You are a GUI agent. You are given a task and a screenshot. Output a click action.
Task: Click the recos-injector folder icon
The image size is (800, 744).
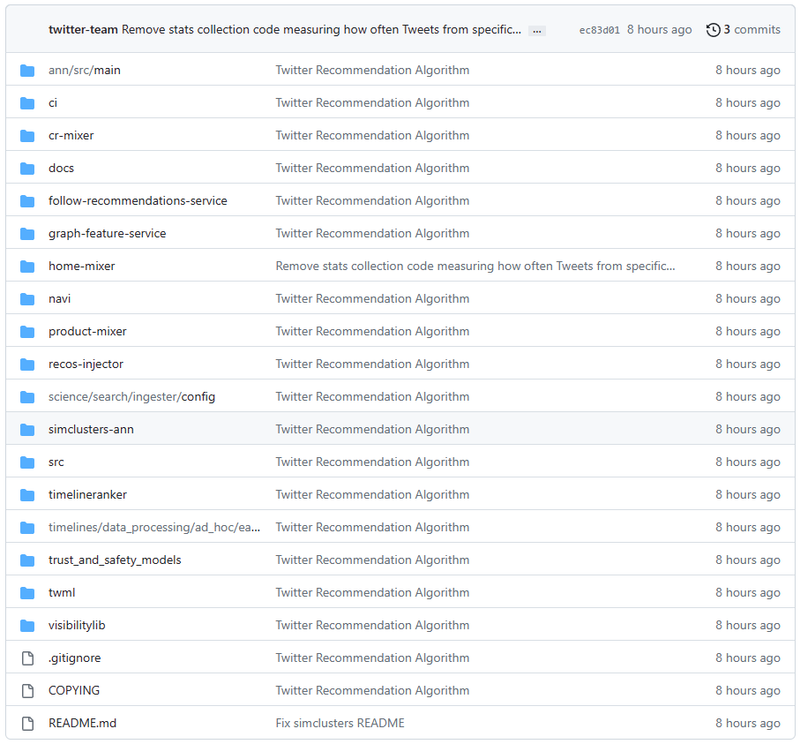(x=27, y=364)
